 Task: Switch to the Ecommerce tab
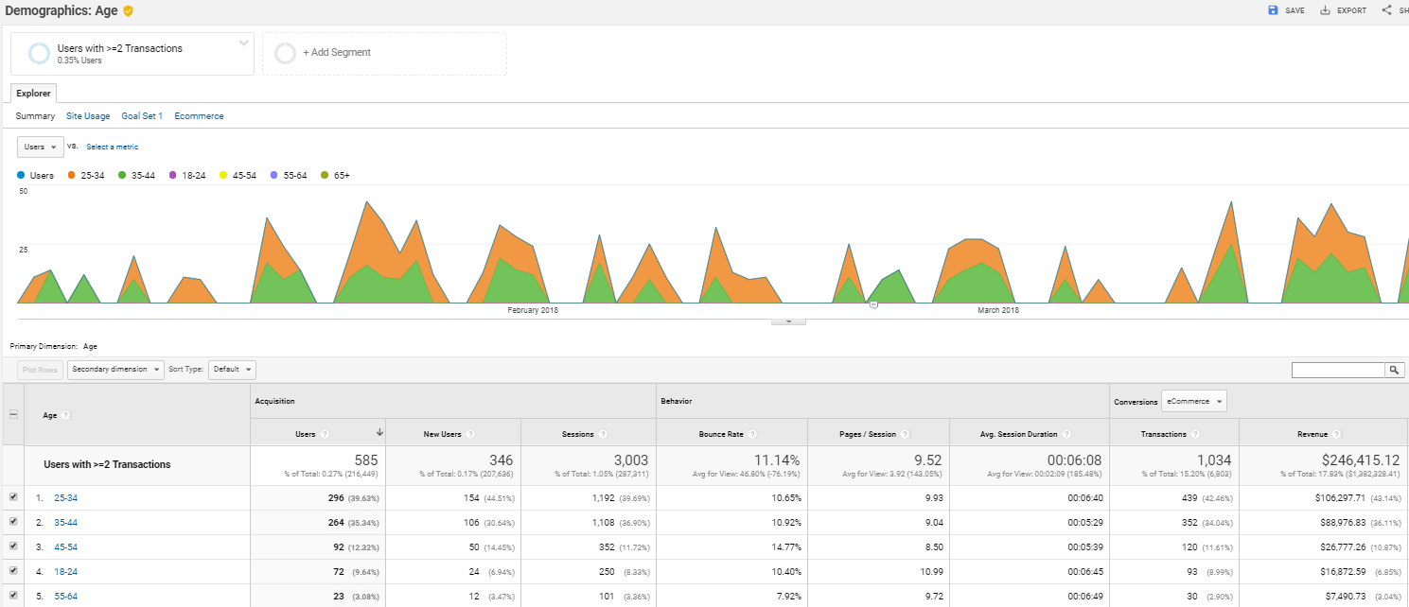[x=199, y=116]
